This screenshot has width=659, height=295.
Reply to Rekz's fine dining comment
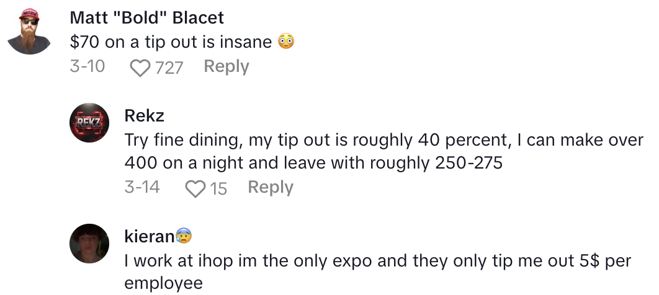(x=270, y=188)
